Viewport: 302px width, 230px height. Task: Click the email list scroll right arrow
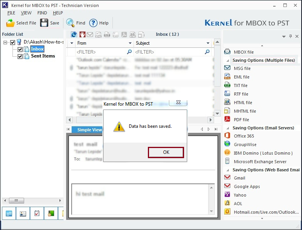pyautogui.click(x=211, y=120)
